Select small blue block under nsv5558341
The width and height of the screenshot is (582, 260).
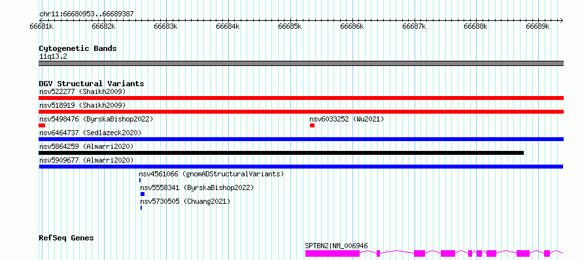point(143,194)
